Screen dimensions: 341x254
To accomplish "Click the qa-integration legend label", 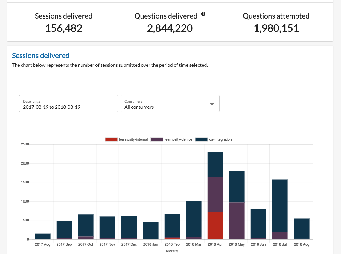I will pos(220,139).
